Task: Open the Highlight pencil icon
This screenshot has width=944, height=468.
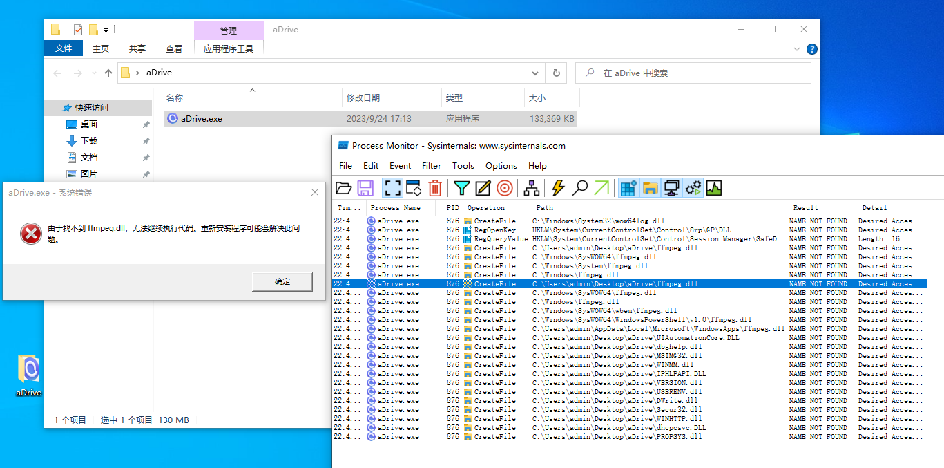Action: [483, 187]
